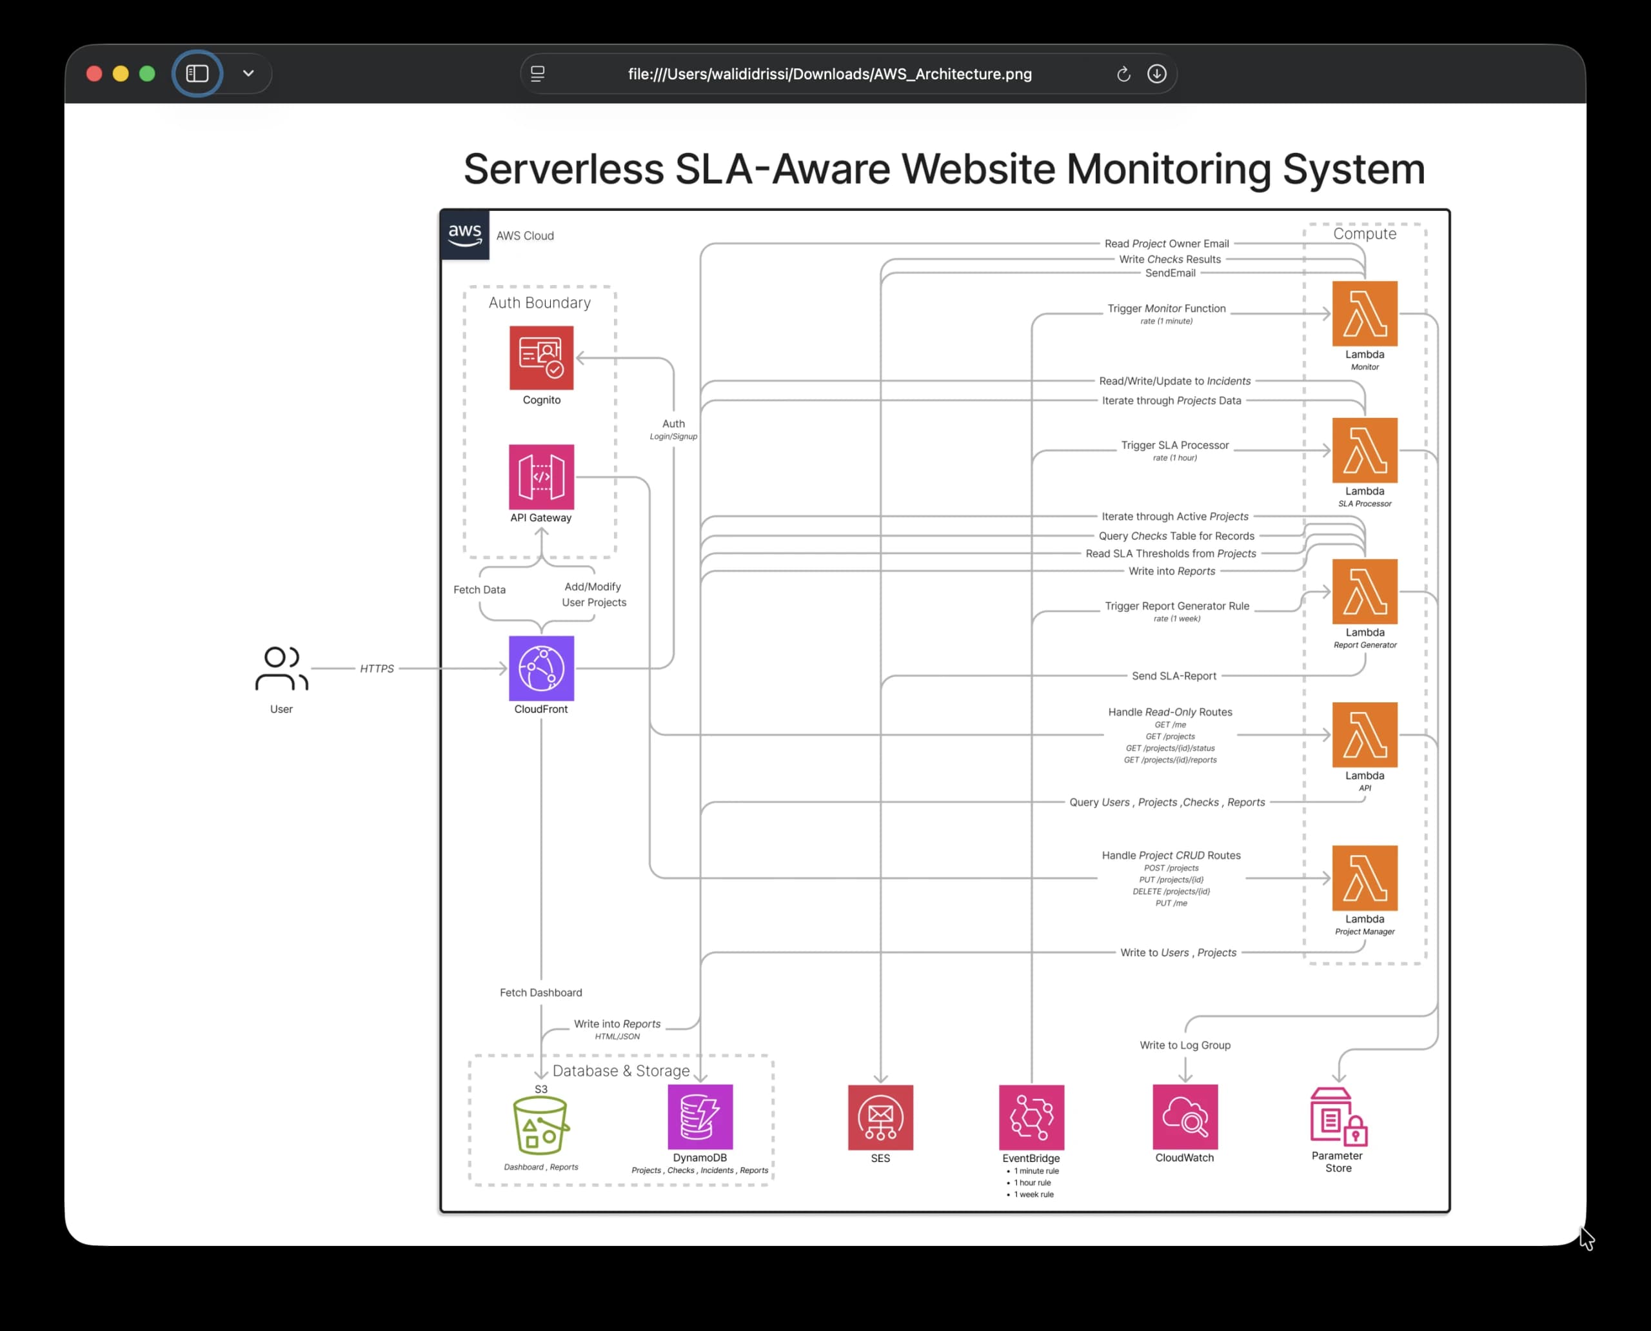Click the 'Database & Storage' label
This screenshot has width=1651, height=1331.
[621, 1071]
